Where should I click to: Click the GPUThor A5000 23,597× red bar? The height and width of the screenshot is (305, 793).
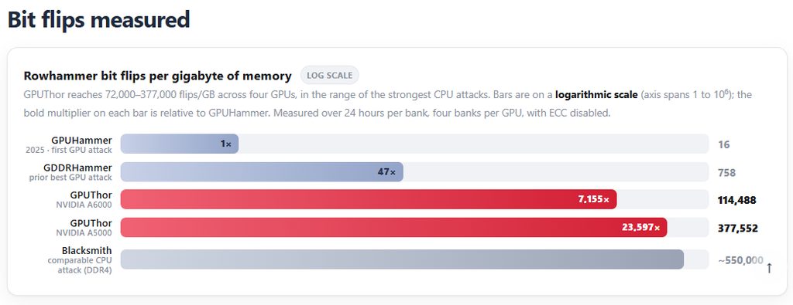tap(394, 227)
